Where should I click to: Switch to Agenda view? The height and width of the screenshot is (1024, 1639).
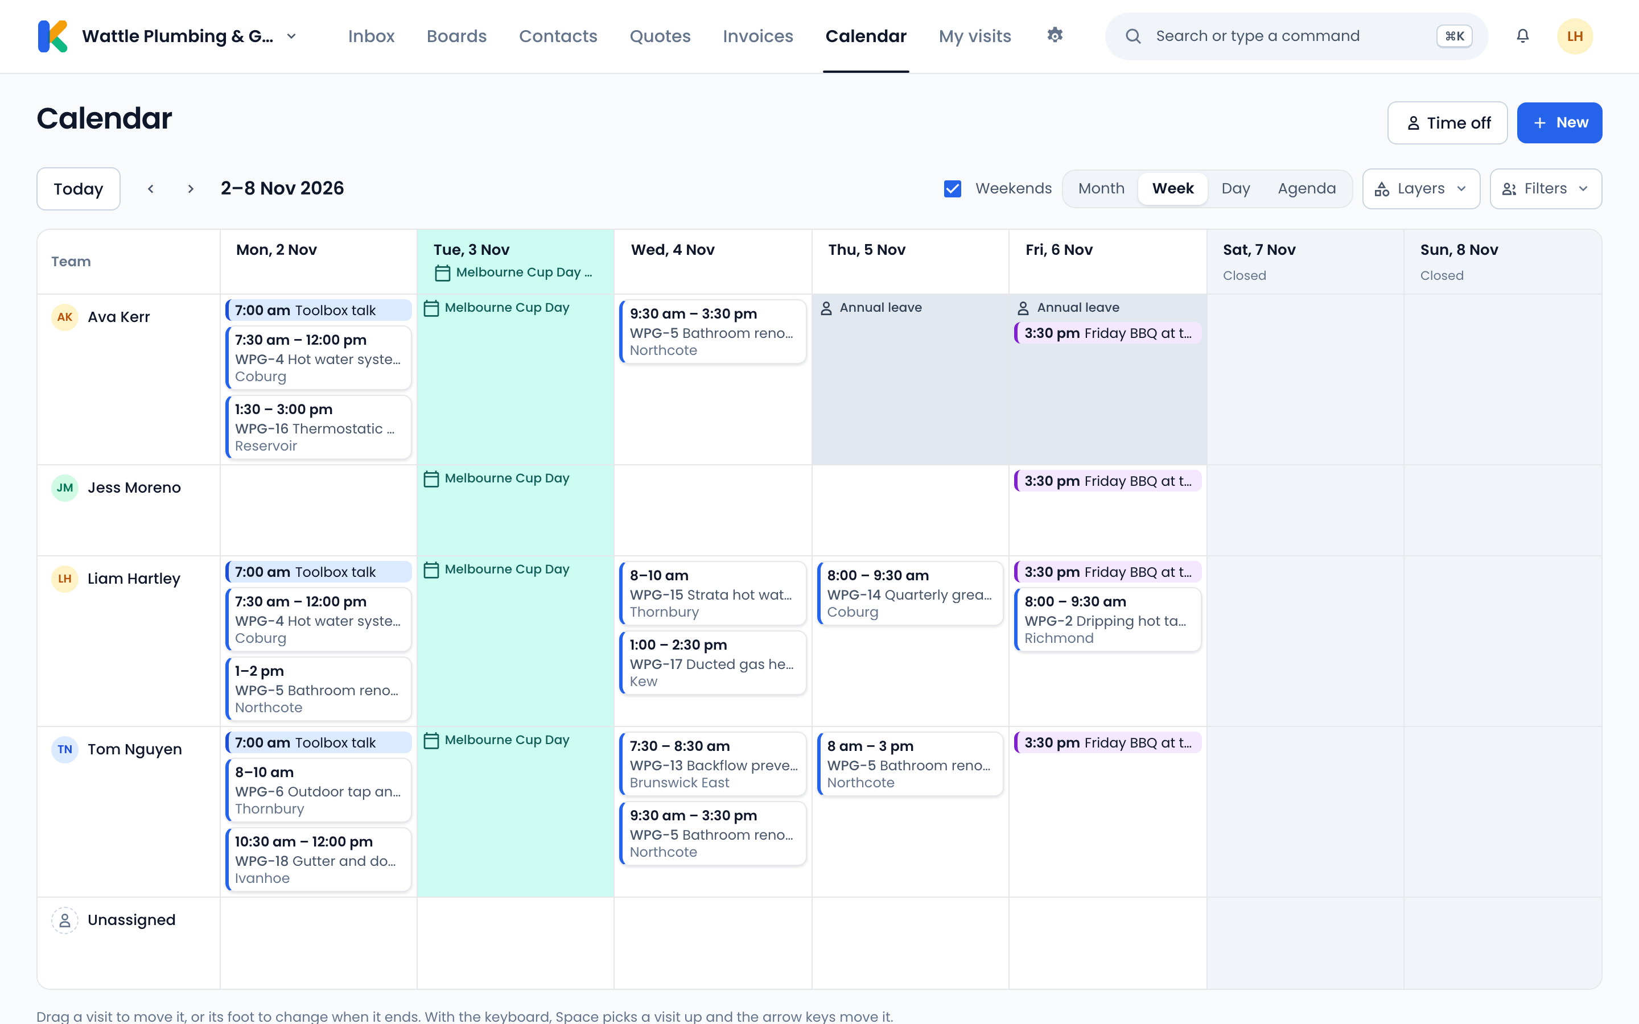(x=1307, y=188)
